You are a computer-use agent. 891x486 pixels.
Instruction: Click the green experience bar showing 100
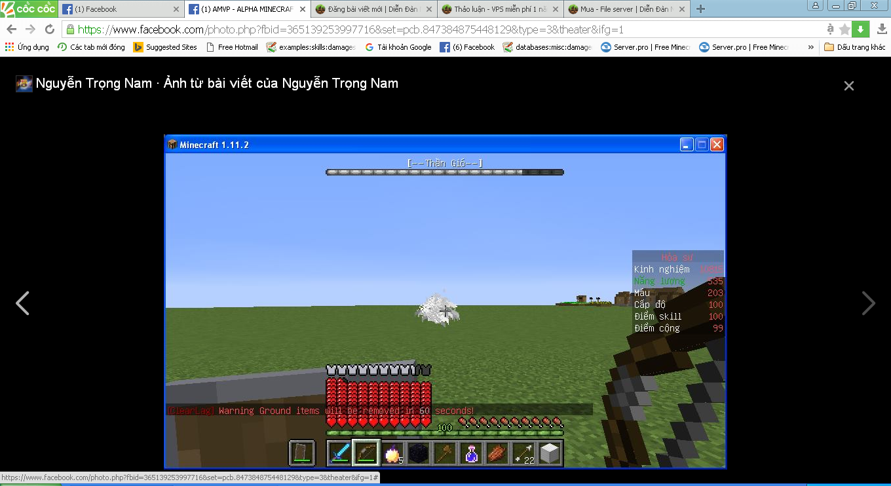(445, 432)
